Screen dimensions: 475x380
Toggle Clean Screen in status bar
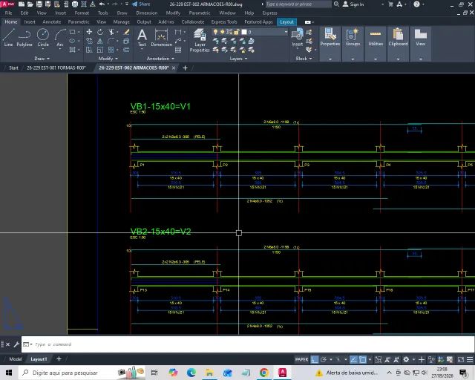(x=461, y=359)
